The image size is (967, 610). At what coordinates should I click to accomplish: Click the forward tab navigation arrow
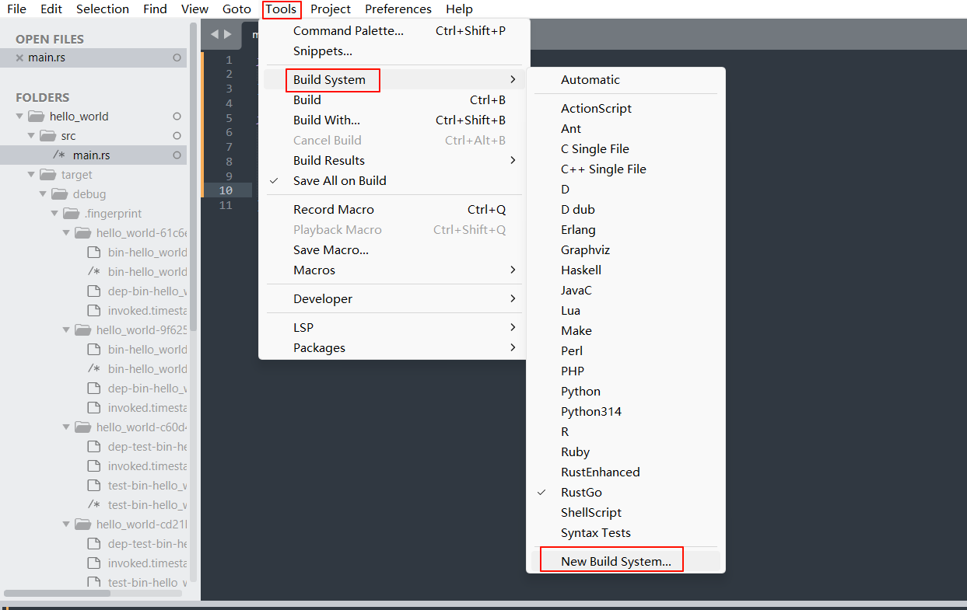228,34
